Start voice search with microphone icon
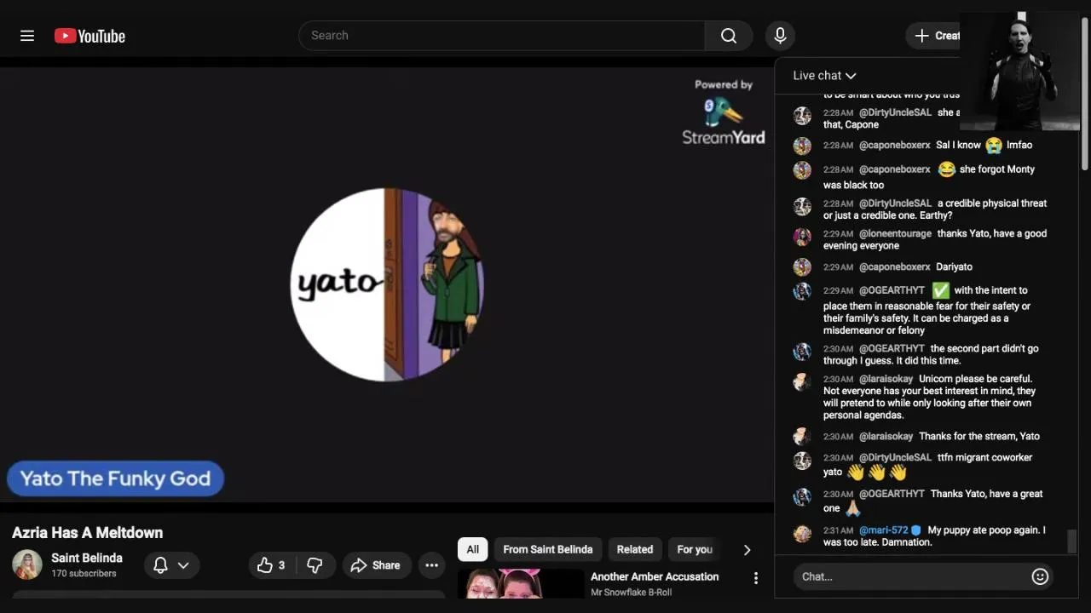Screen dimensions: 1091x613 pos(779,36)
